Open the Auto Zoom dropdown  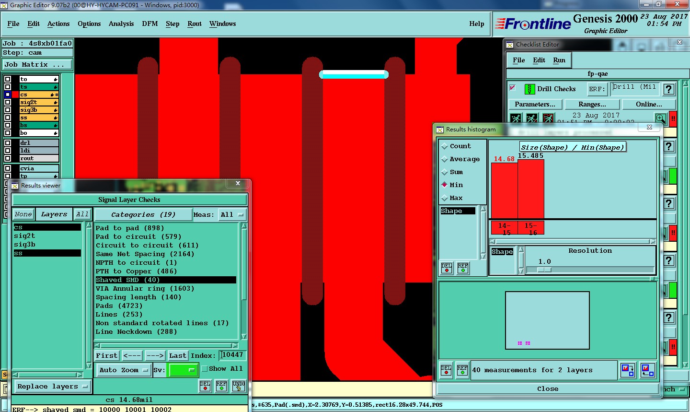[x=123, y=370]
